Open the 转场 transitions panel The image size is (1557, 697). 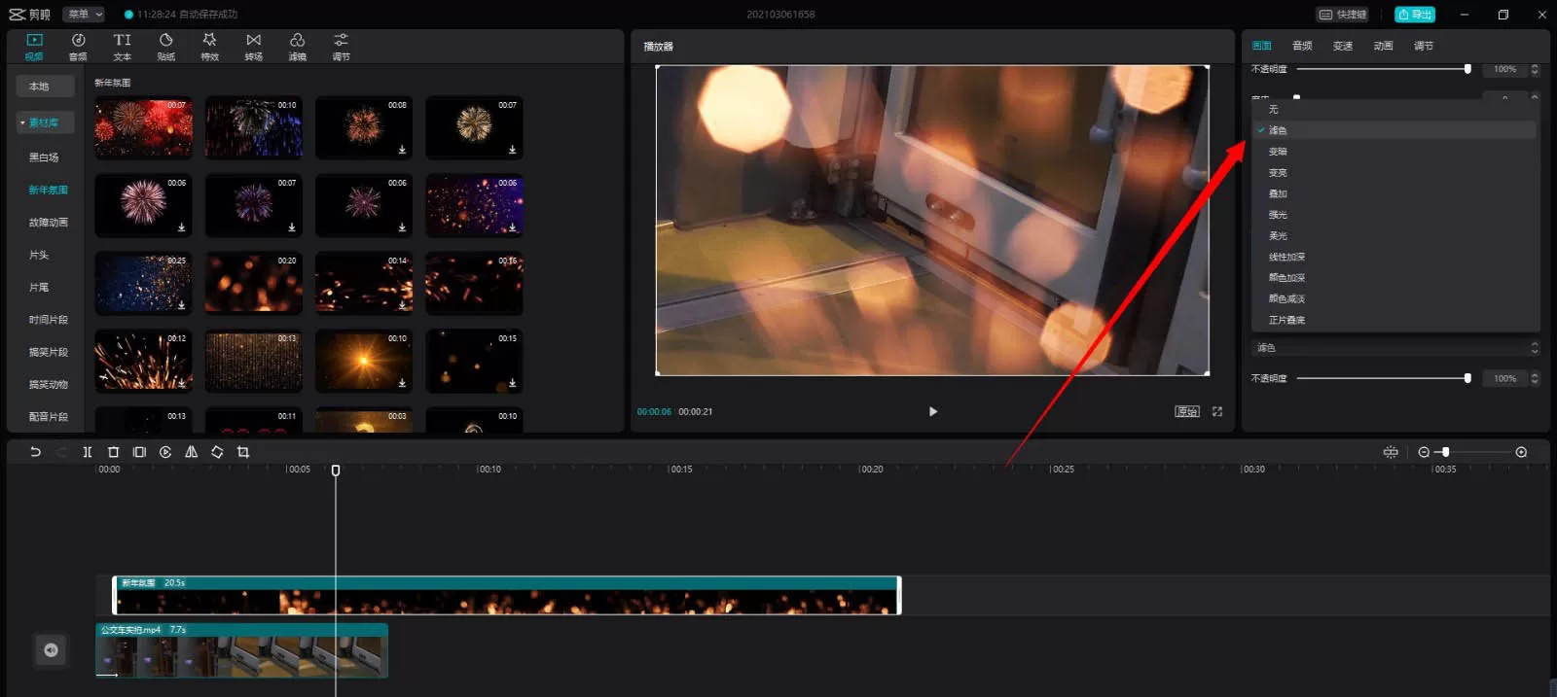(253, 46)
